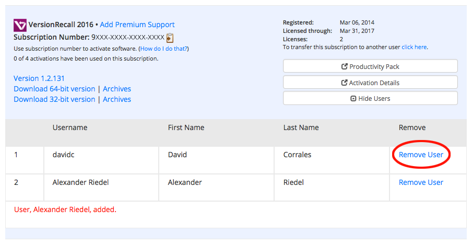Select the Last Name column header
This screenshot has width=472, height=245.
(301, 127)
